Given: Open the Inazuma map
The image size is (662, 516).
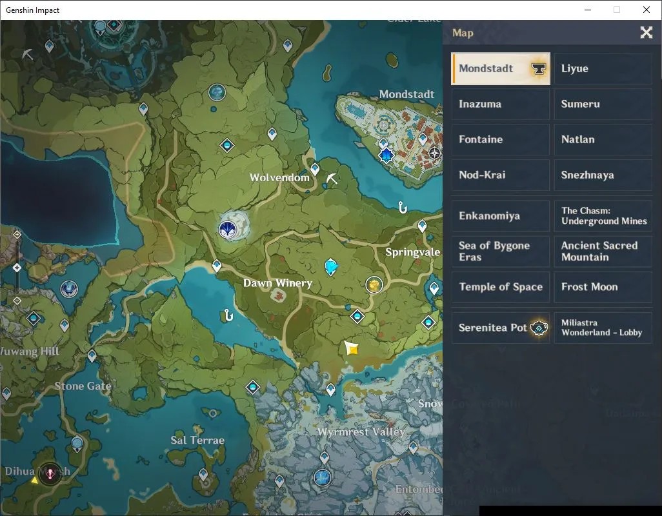Looking at the screenshot, I should point(500,104).
